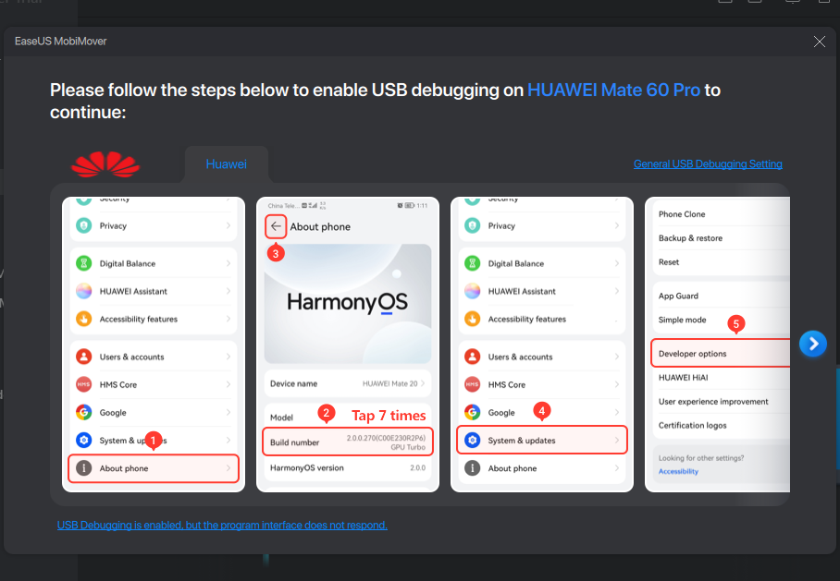Click the Google icon in first screenshot
This screenshot has height=581, width=840.
[x=84, y=413]
